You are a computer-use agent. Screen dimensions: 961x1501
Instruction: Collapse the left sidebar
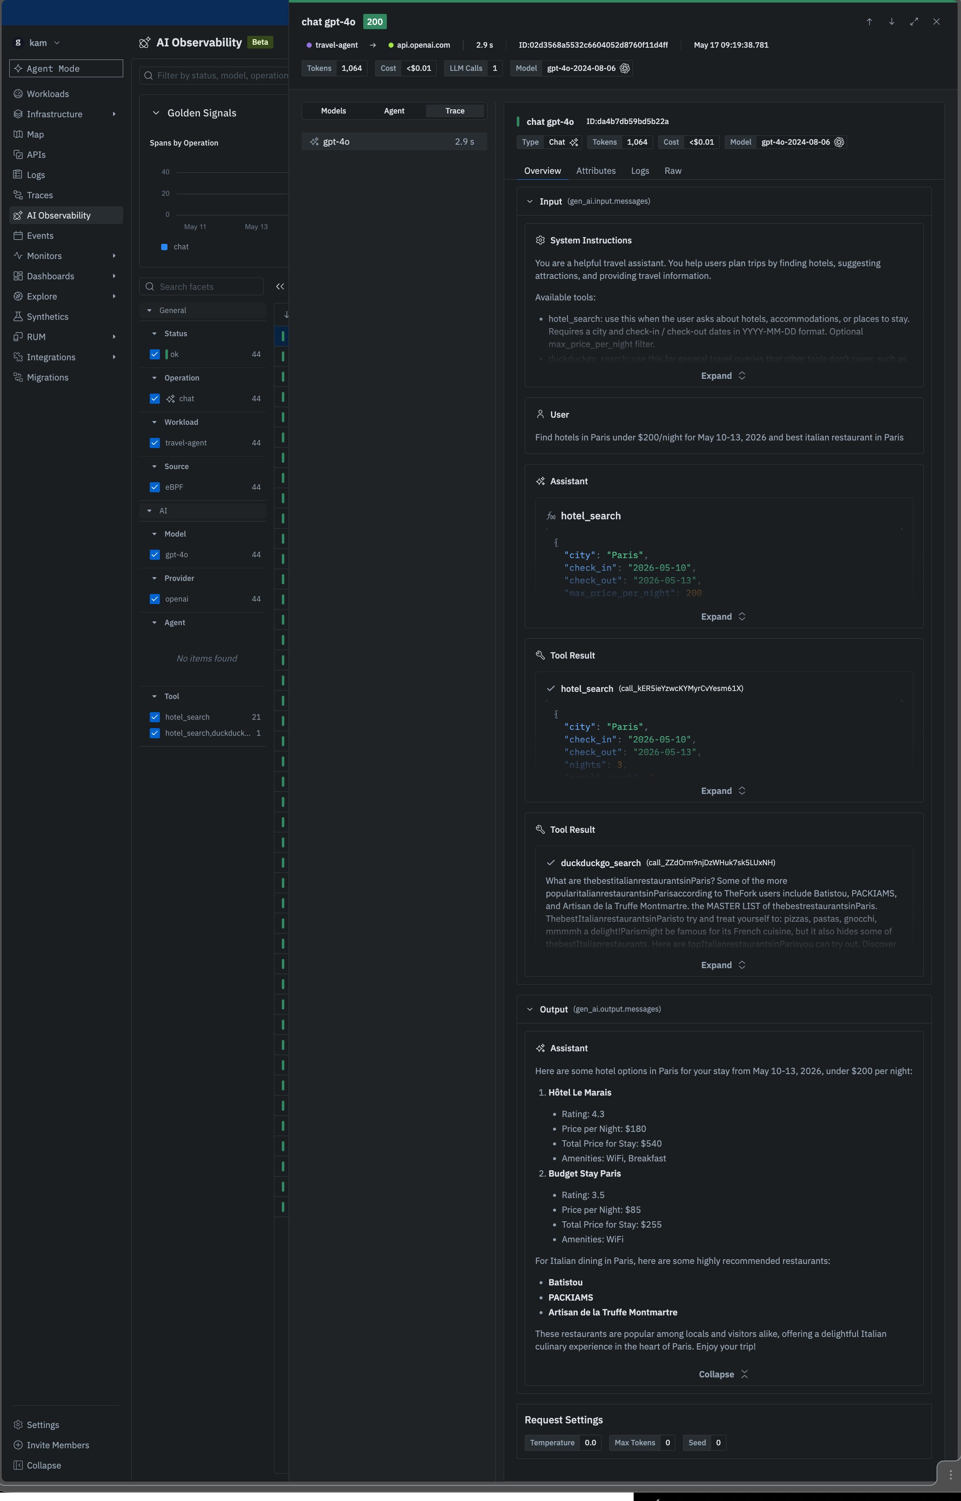pos(44,1466)
